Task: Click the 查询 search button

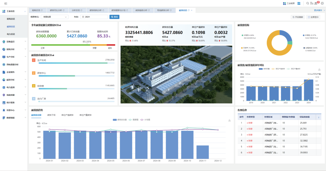Action: (x=114, y=17)
